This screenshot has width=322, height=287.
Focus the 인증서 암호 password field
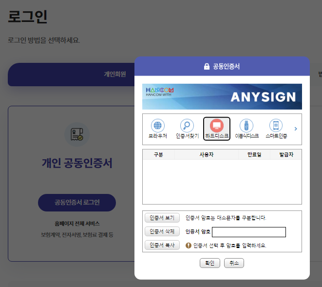point(249,232)
